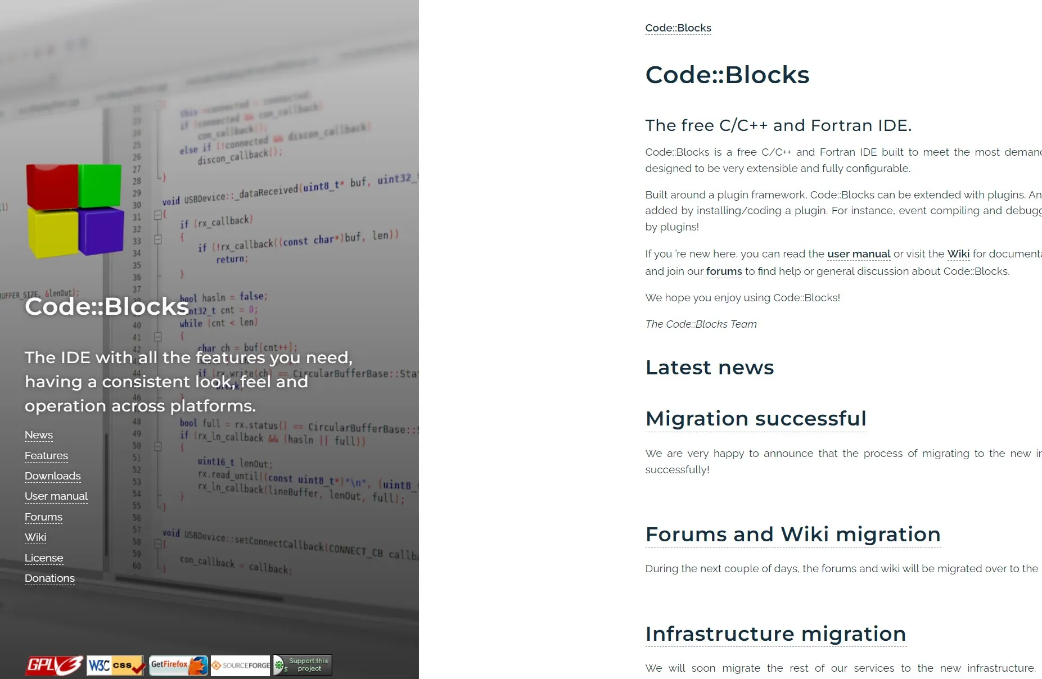1042x679 pixels.
Task: Click the large Code::Blocks sidebar title
Action: point(107,307)
